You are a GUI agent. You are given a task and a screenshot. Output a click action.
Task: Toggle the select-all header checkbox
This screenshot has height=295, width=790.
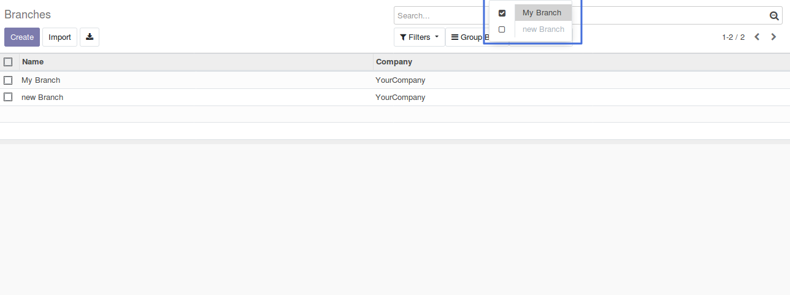[x=8, y=62]
